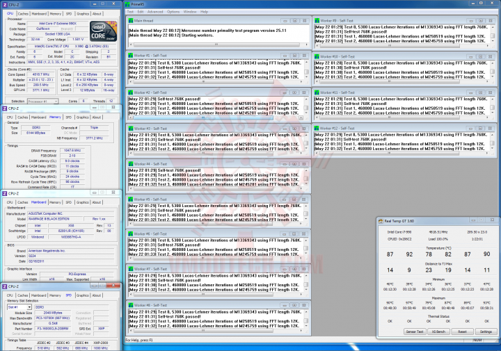Click the NUM indicator in Prime95 status bar

pyautogui.click(x=477, y=340)
